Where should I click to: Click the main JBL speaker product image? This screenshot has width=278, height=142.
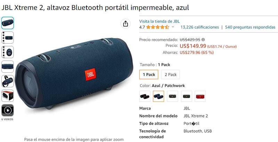(x=74, y=73)
